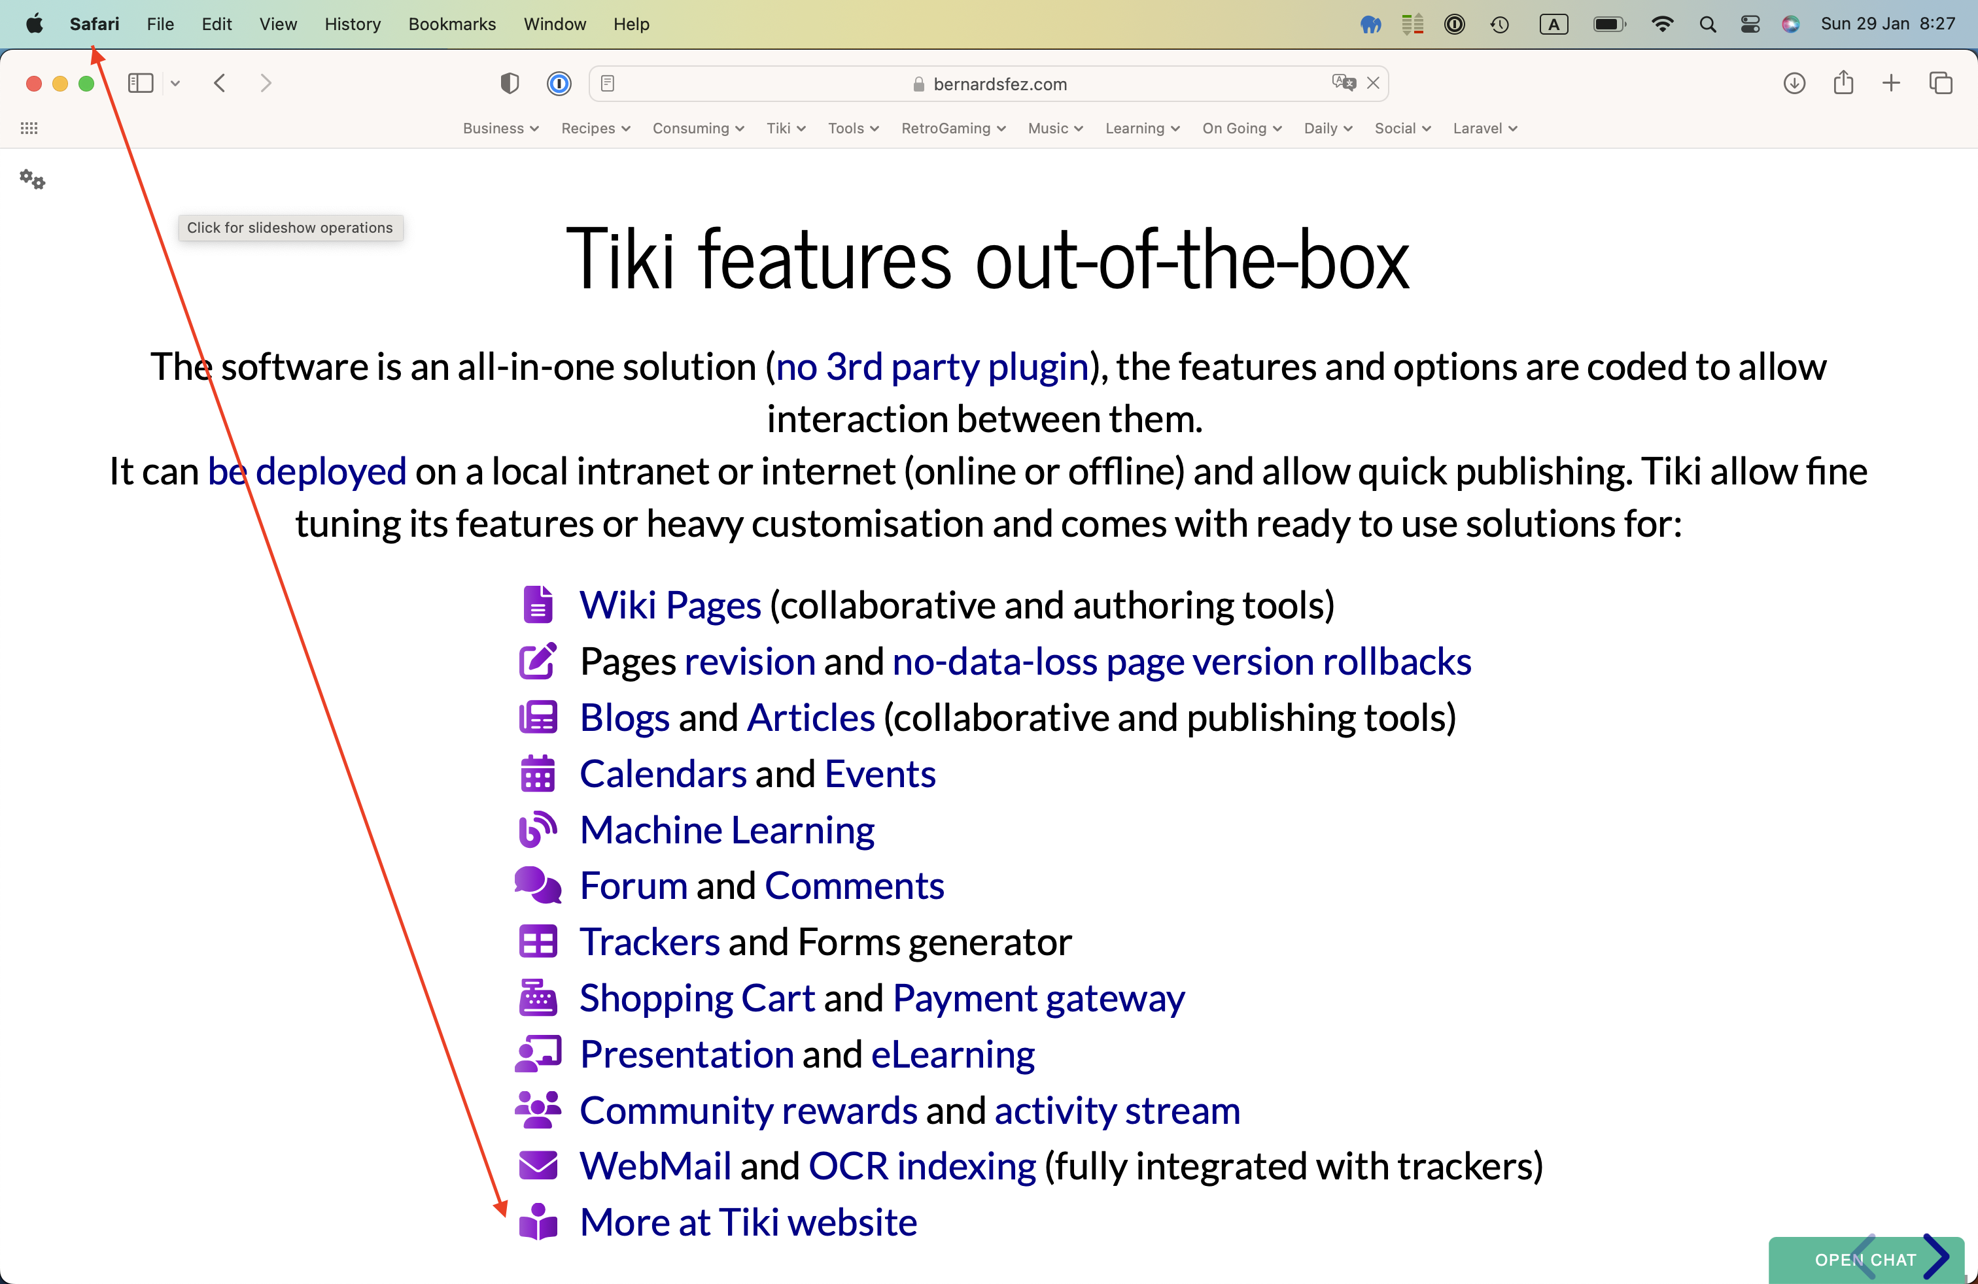Expand the On Going bookmarks folder
Viewport: 1978px width, 1284px height.
(1241, 128)
